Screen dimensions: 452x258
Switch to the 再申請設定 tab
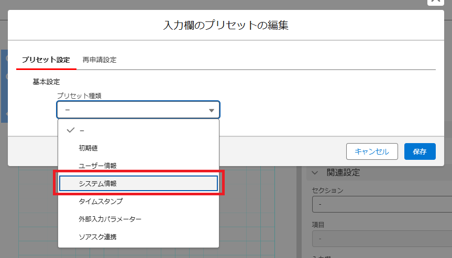100,60
